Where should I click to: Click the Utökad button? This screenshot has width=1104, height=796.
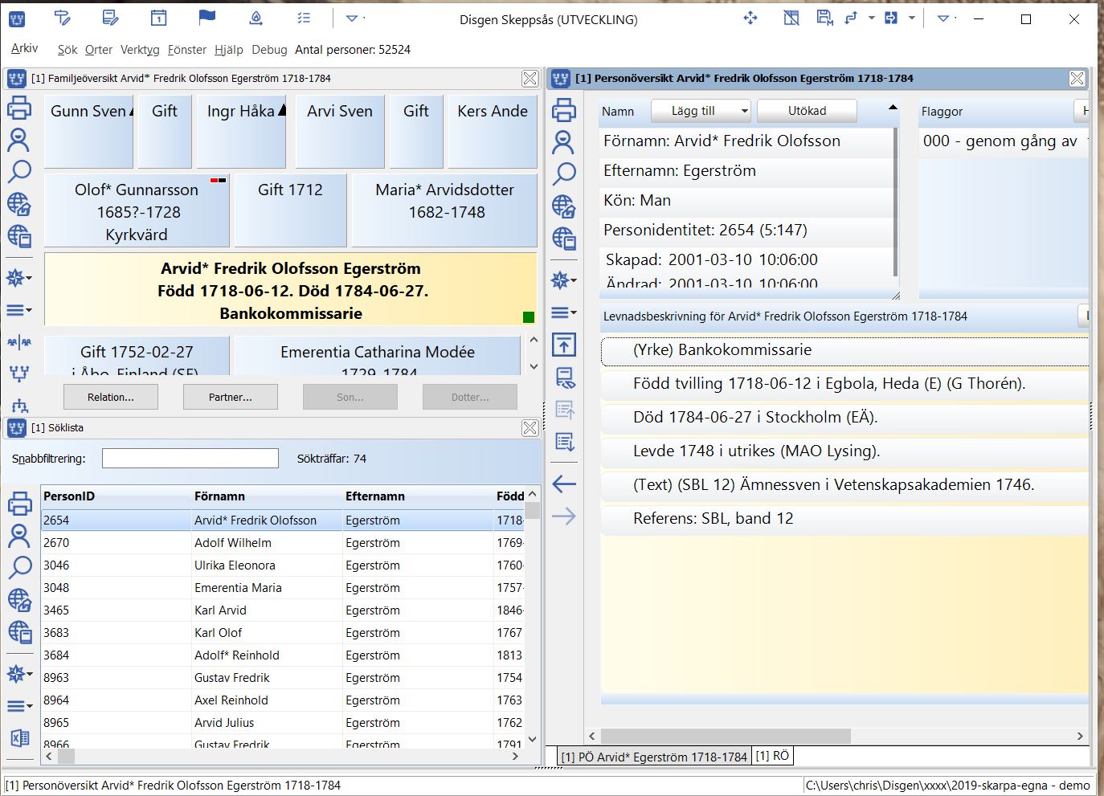coord(807,111)
